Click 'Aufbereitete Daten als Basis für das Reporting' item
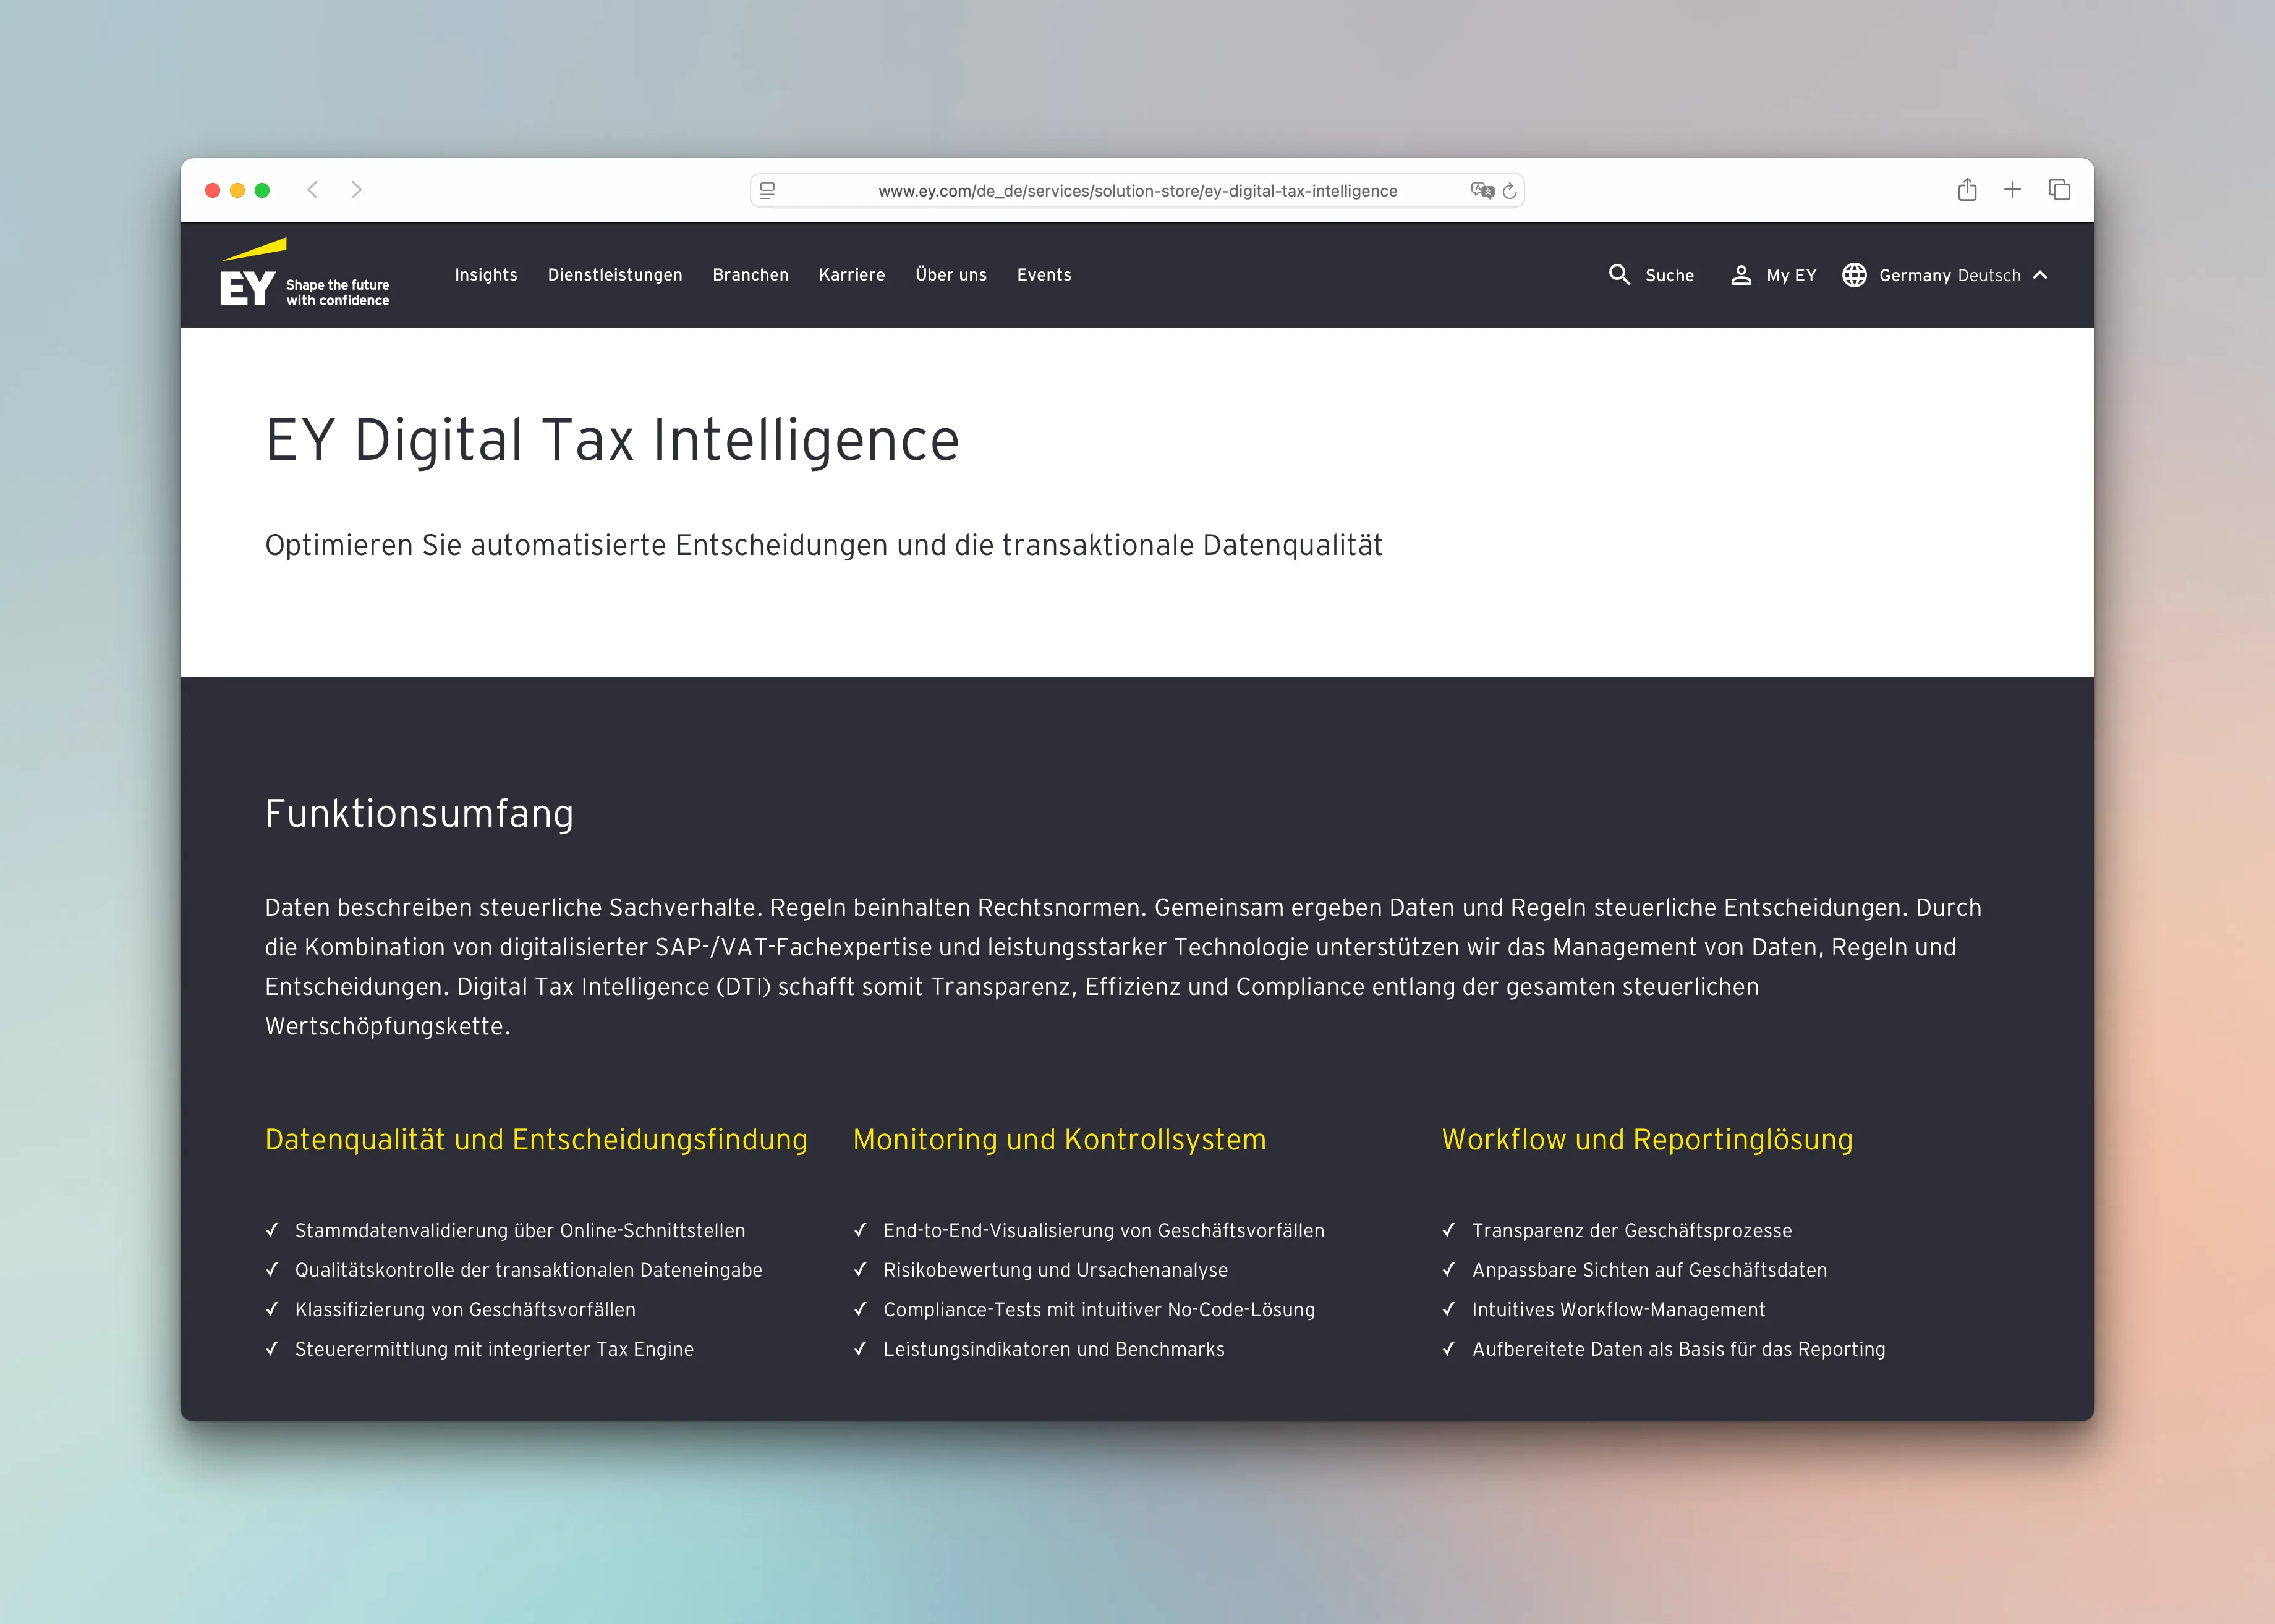 (x=1678, y=1349)
